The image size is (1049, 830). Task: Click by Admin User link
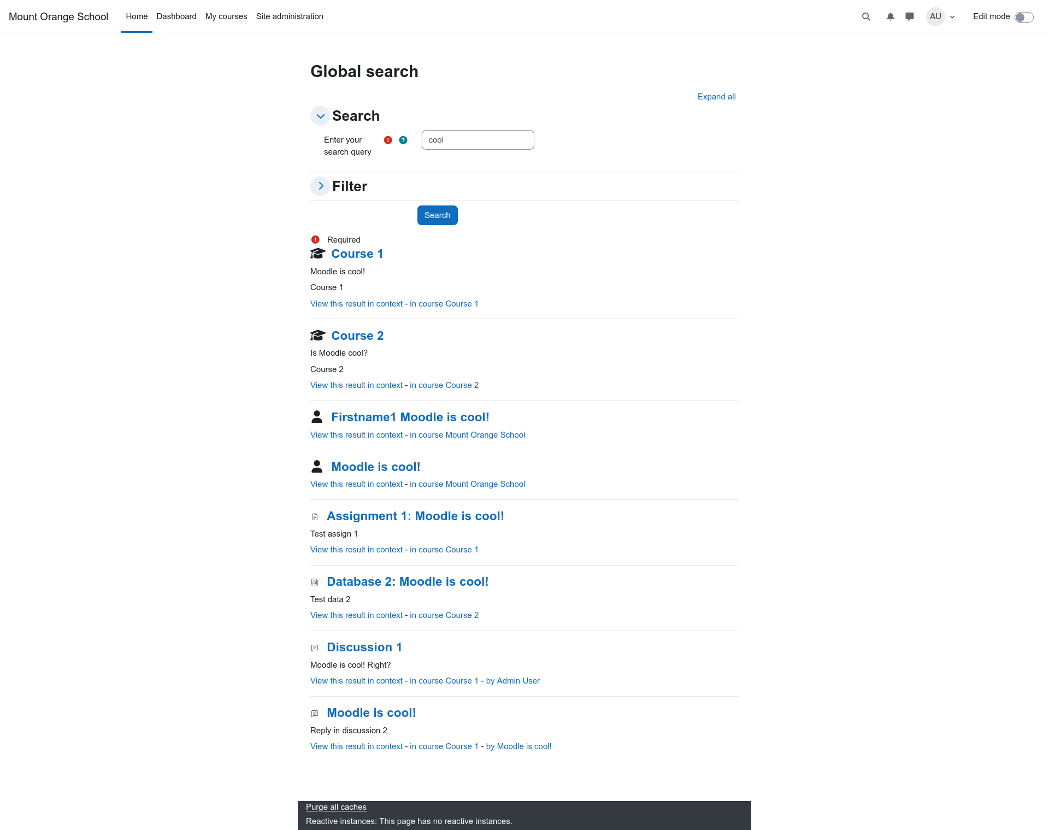point(513,681)
